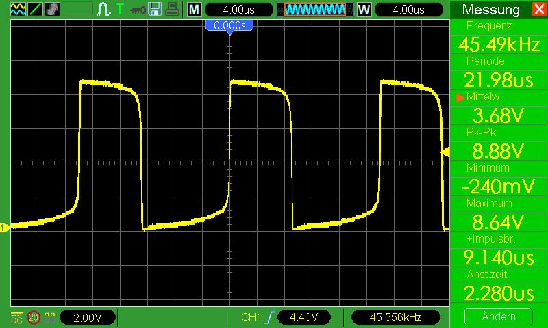Click the Ändern button
Screen dimensions: 548x328
tap(499, 316)
